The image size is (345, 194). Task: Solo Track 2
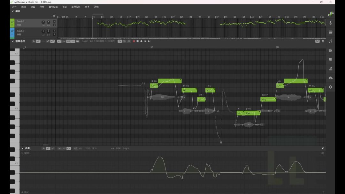point(54,25)
